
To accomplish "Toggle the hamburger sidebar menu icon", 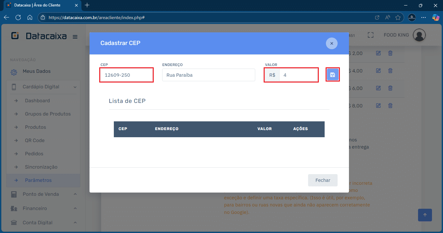I will point(75,37).
